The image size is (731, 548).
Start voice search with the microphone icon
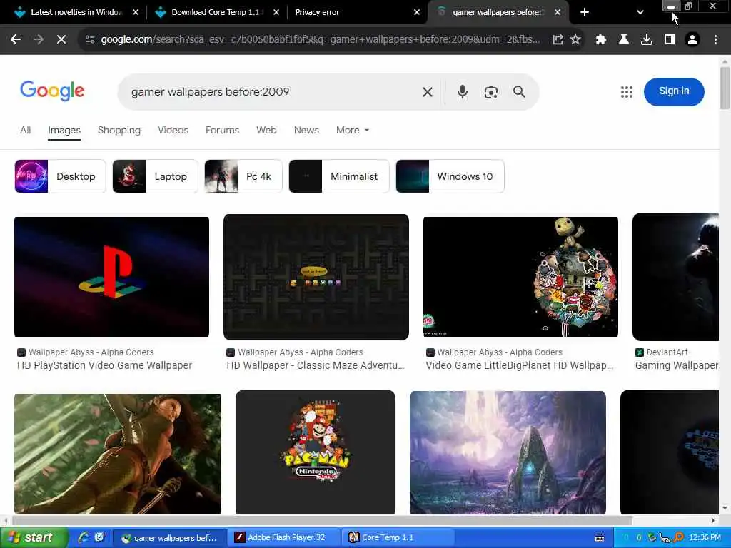click(x=462, y=92)
